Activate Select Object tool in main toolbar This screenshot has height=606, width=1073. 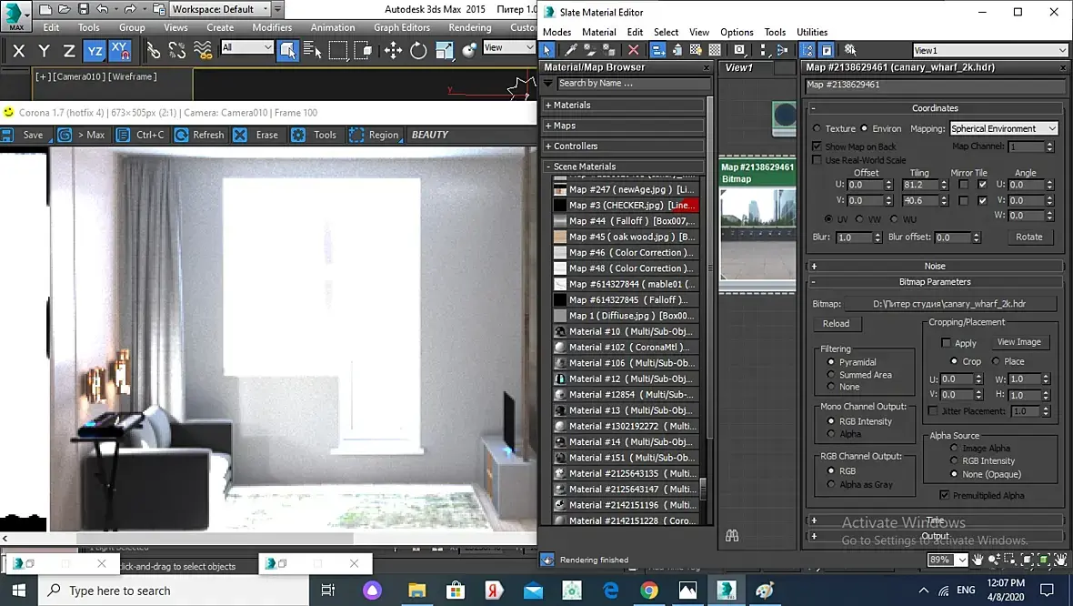click(x=288, y=50)
